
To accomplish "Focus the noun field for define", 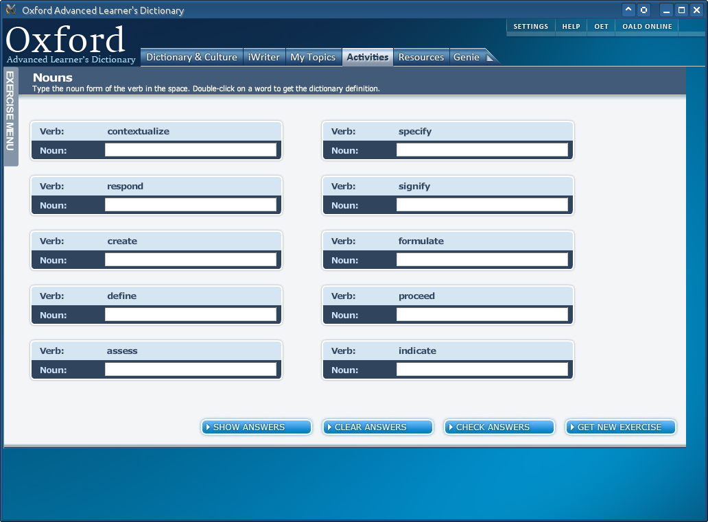I will click(x=191, y=315).
